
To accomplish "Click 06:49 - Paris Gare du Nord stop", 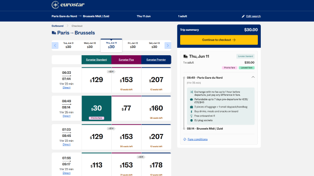I will 205,78.
